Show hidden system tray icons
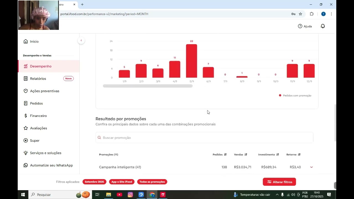The image size is (354, 199). 277,195
